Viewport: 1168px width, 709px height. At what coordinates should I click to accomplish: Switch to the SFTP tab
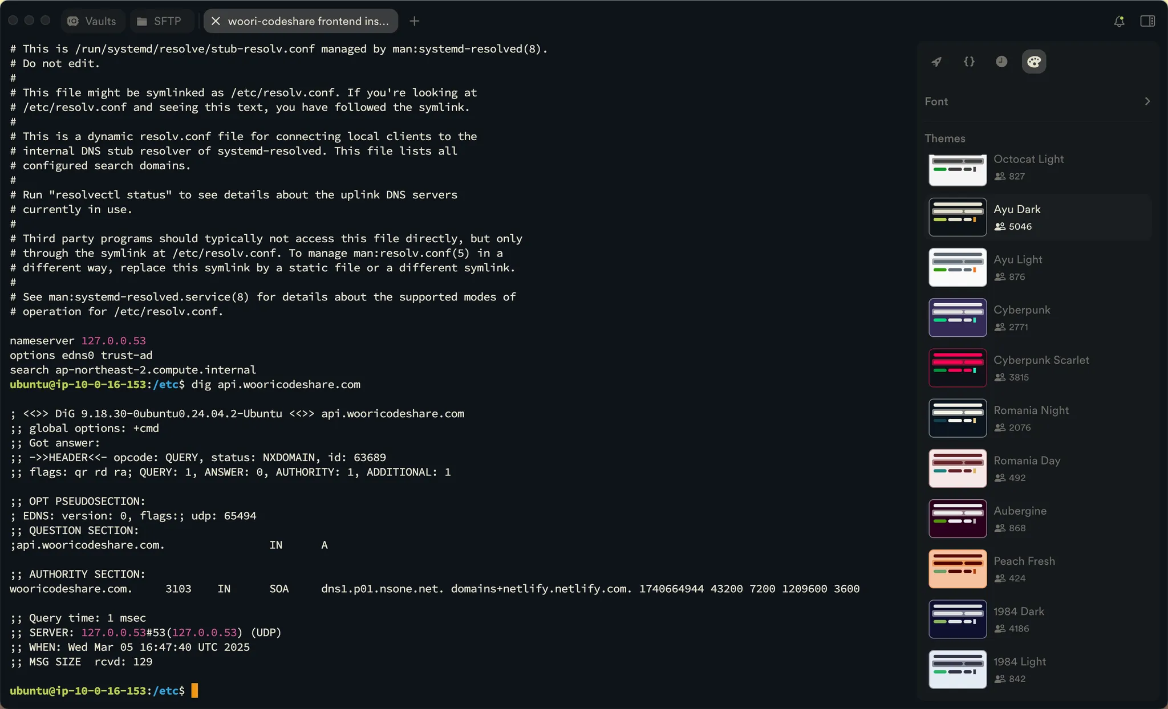click(x=159, y=21)
